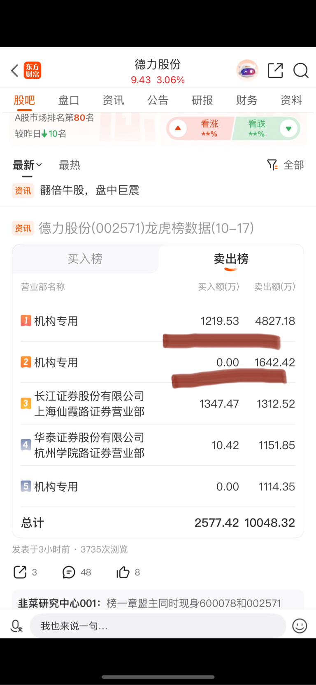Viewport: 316px width, 685px height.
Task: Open the East Money logo icon
Action: [x=33, y=70]
